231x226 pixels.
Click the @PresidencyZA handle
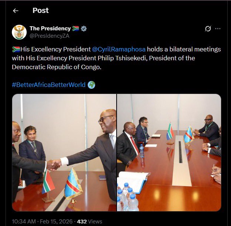coord(49,36)
